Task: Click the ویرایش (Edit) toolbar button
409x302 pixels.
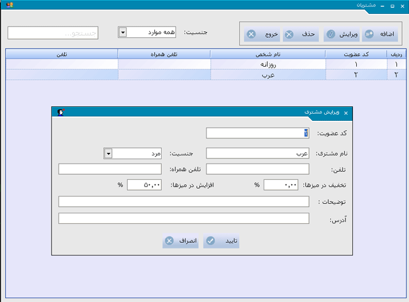Action: point(342,34)
